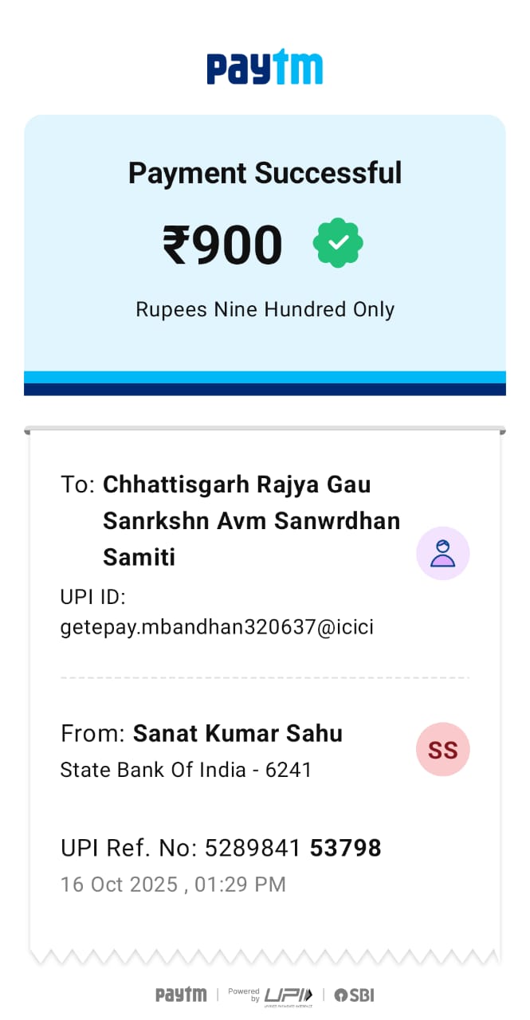Tap the green verified checkmark badge
This screenshot has height=1020, width=530.
[338, 243]
